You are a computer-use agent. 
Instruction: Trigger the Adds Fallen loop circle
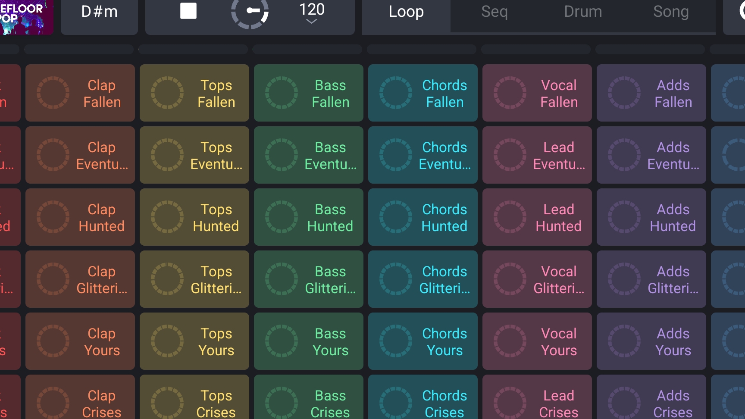tap(624, 93)
